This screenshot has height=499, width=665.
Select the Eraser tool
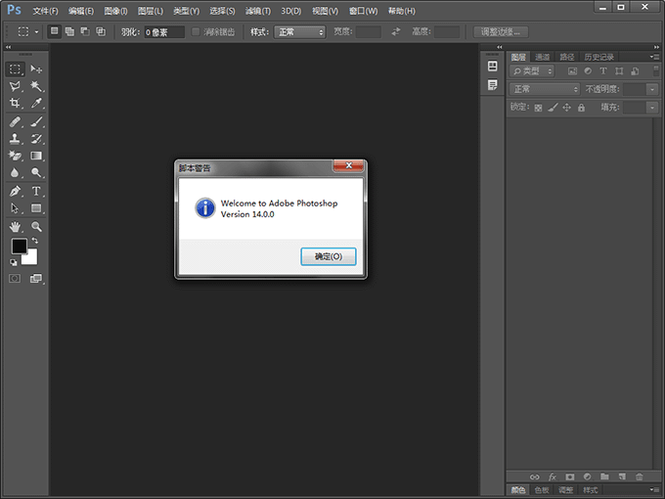tap(16, 156)
